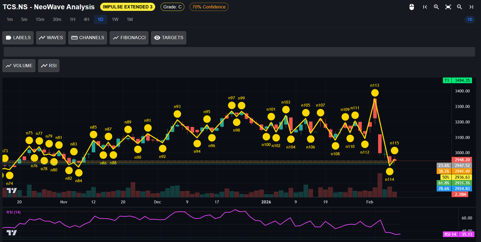Select the 30m timeframe
Screen dimensions: 481x242
click(x=57, y=19)
